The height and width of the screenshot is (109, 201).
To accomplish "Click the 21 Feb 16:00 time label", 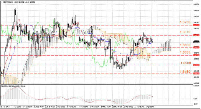I will click(x=39, y=107).
